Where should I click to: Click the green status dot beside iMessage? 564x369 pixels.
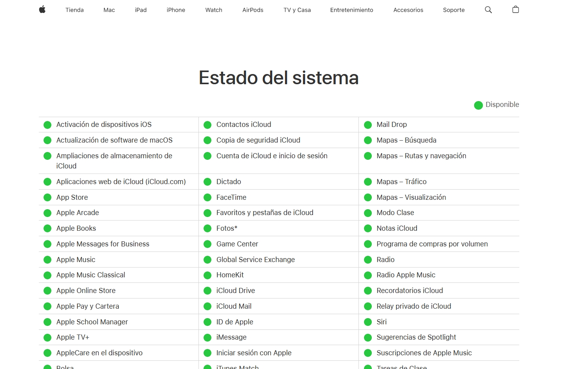point(207,338)
